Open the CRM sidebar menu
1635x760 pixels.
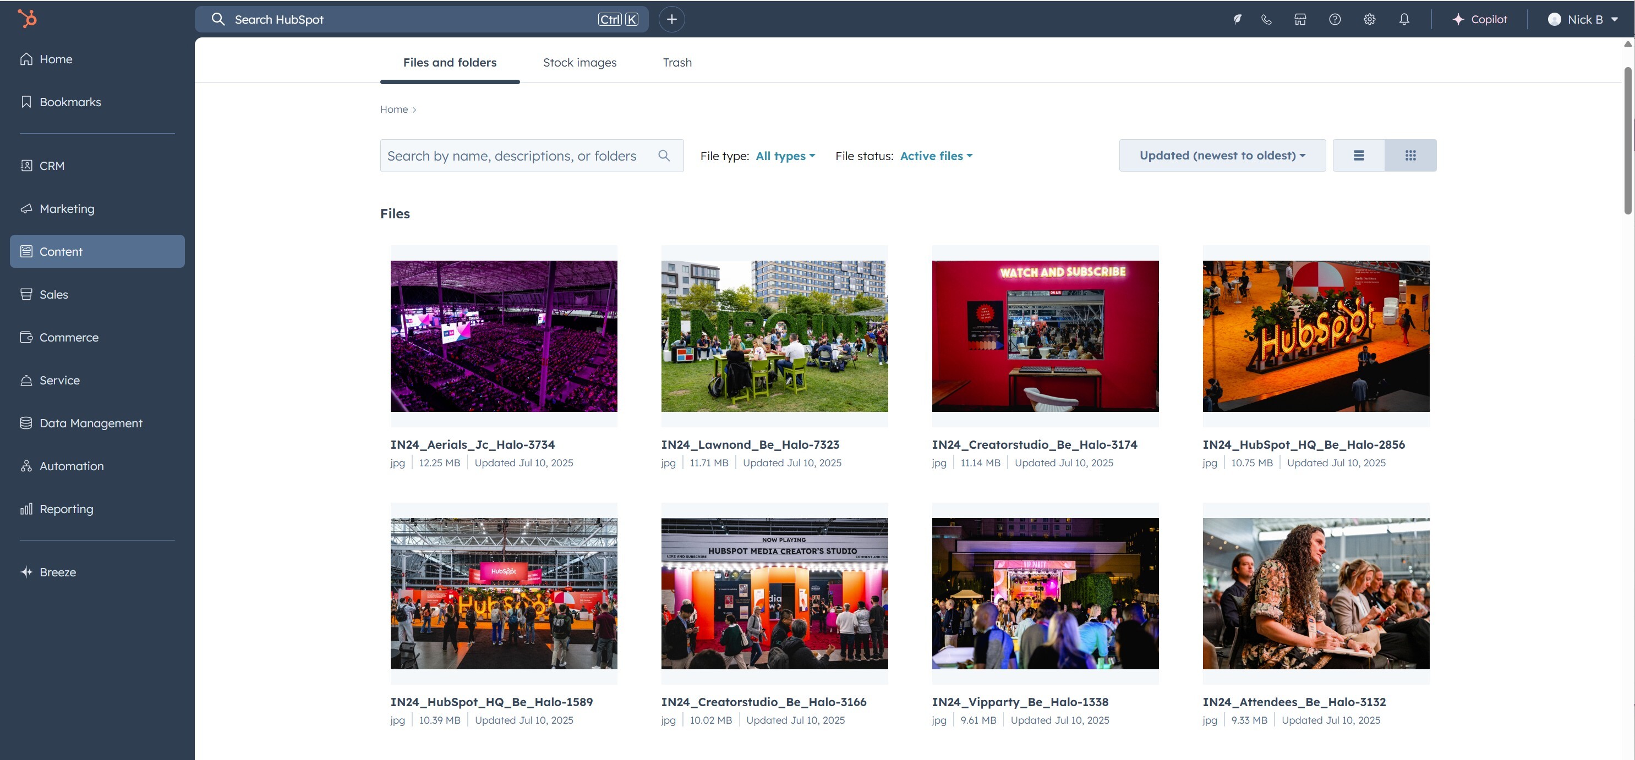click(x=97, y=166)
